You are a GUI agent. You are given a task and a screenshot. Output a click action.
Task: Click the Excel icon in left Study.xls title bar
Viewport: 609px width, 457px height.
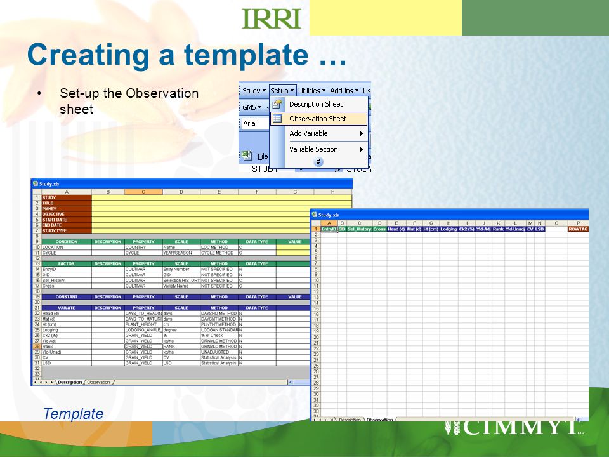pos(36,184)
